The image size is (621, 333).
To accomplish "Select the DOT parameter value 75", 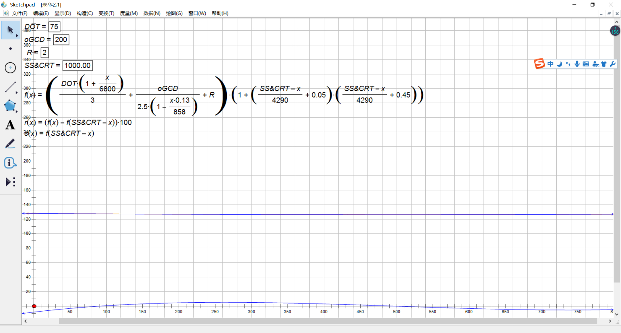I will 54,27.
